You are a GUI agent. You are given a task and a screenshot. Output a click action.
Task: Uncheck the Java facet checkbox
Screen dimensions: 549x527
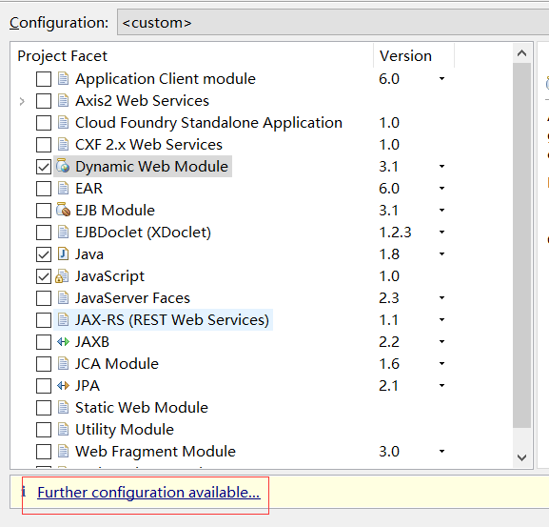(44, 254)
